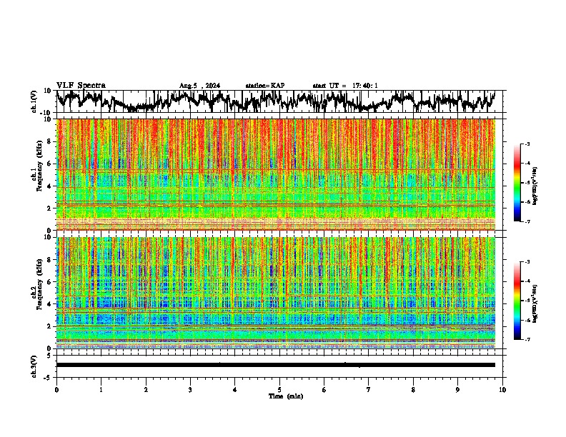Click the "-7" label on ch.2 color bar
Image resolution: width=566 pixels, height=437 pixels.
[527, 339]
